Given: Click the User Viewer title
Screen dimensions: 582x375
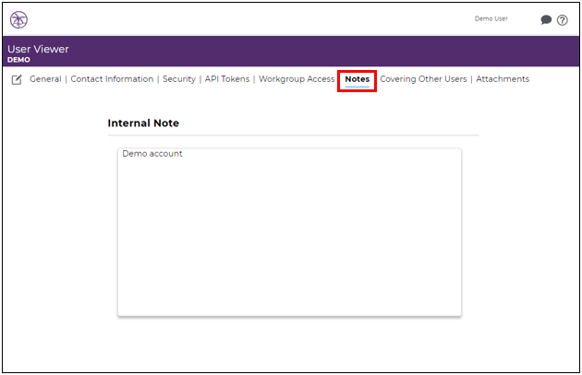Looking at the screenshot, I should (38, 49).
